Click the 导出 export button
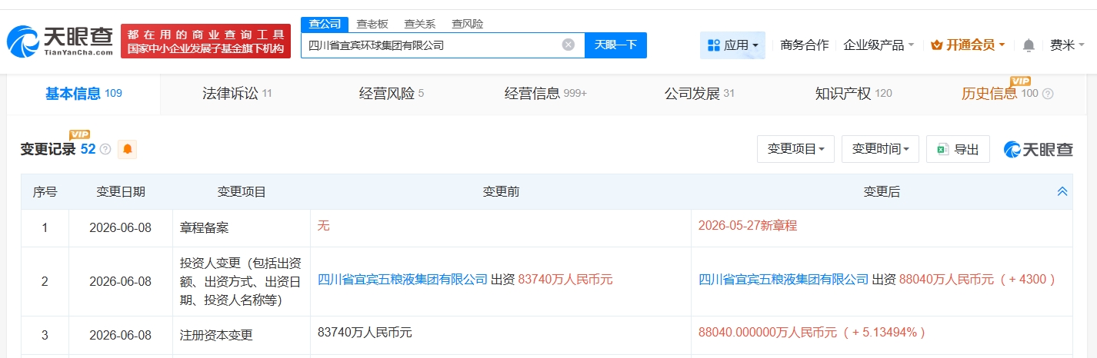1097x358 pixels. pos(958,149)
